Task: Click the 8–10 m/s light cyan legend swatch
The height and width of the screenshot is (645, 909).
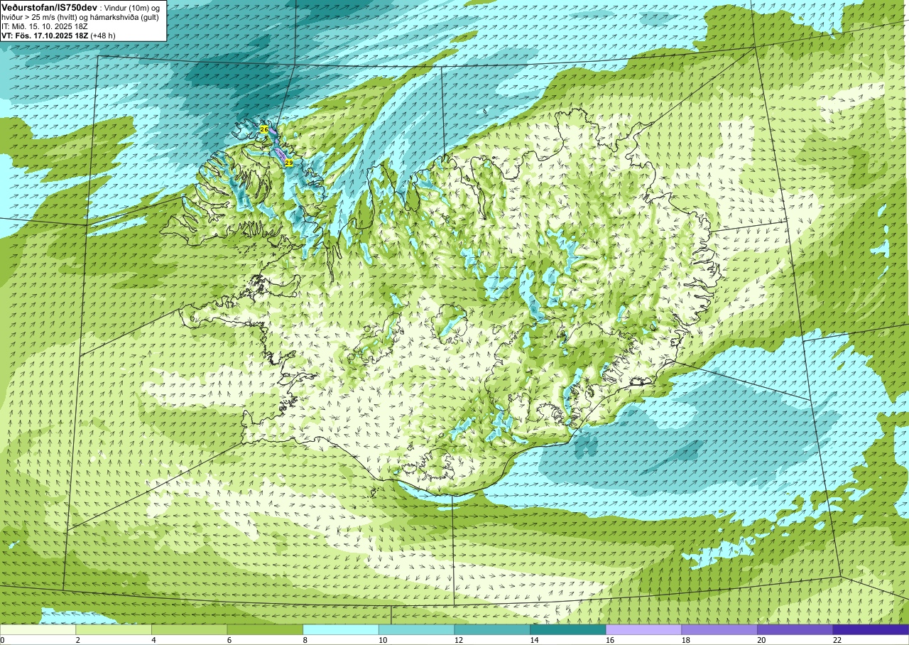Action: [x=341, y=629]
